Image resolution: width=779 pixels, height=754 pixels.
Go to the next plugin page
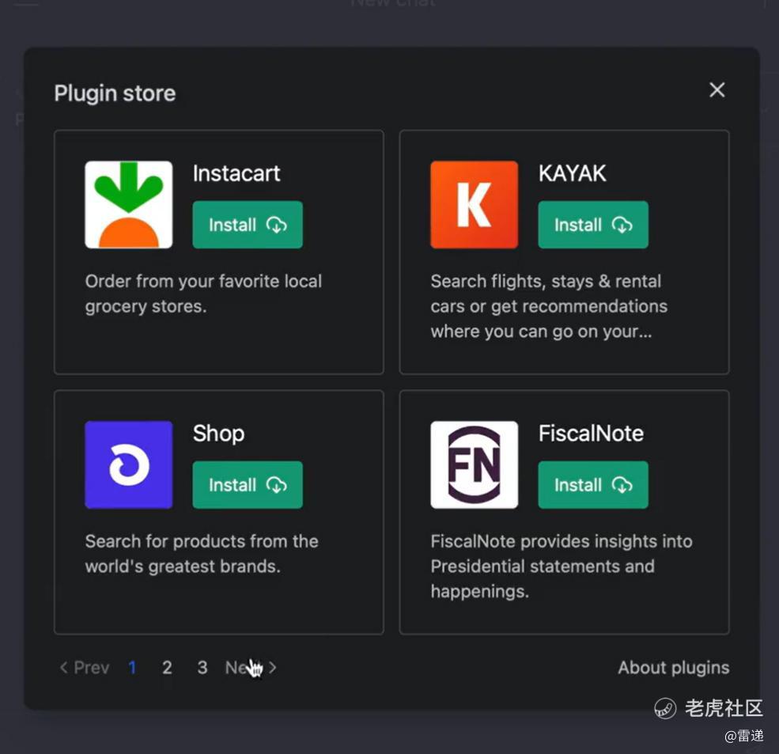(251, 667)
